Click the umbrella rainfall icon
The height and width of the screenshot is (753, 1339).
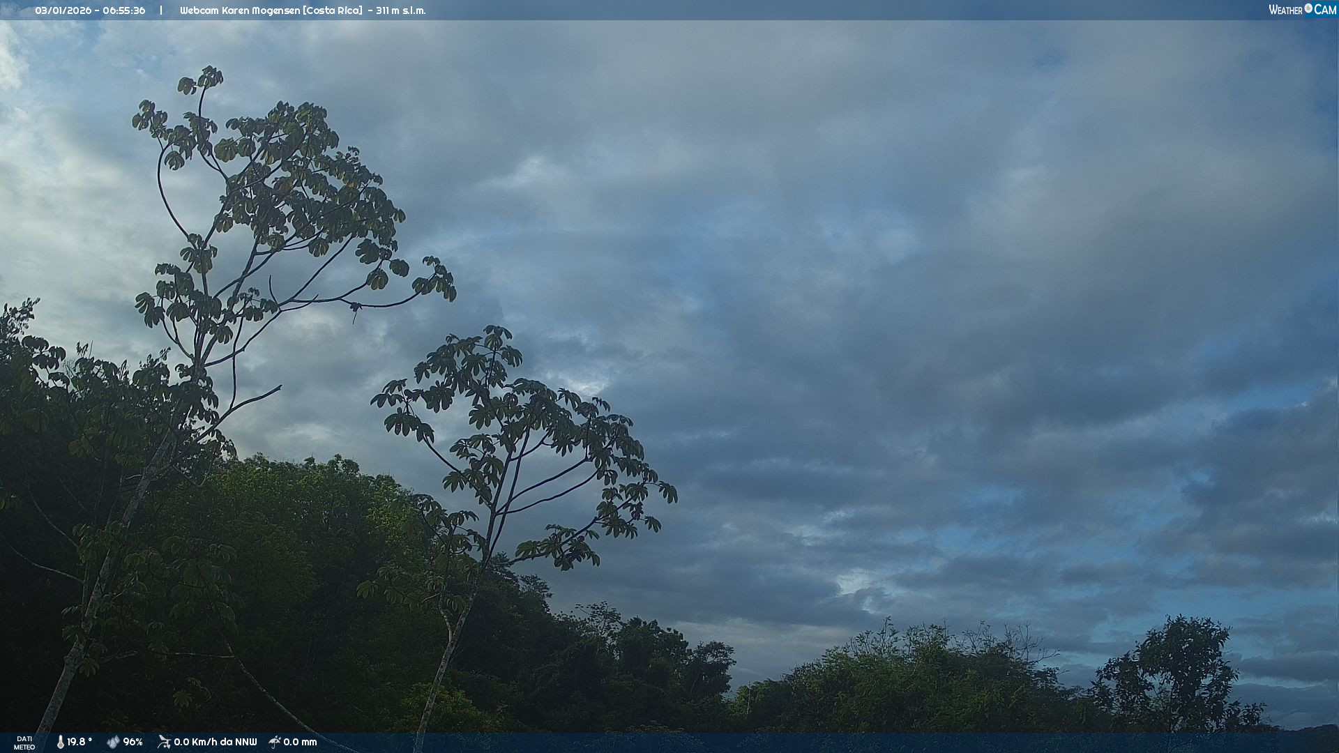[x=275, y=742]
